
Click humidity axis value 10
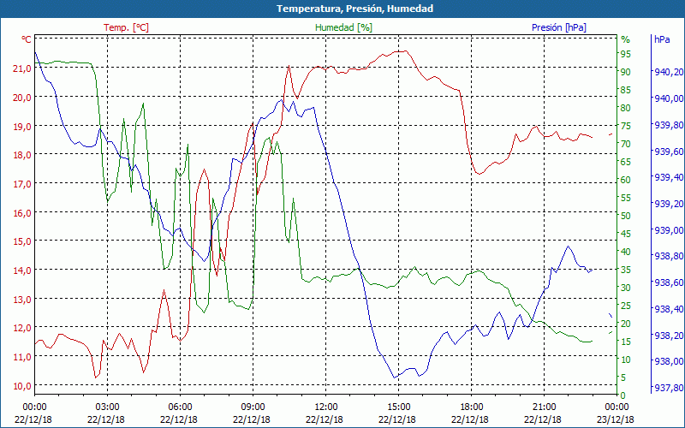coord(626,360)
